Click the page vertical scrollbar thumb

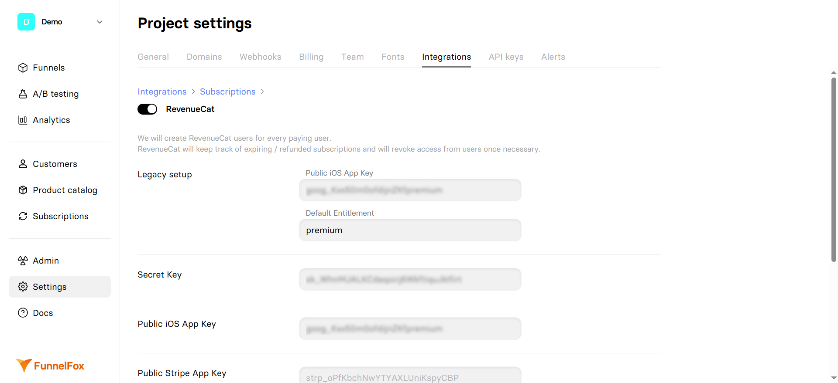[834, 170]
